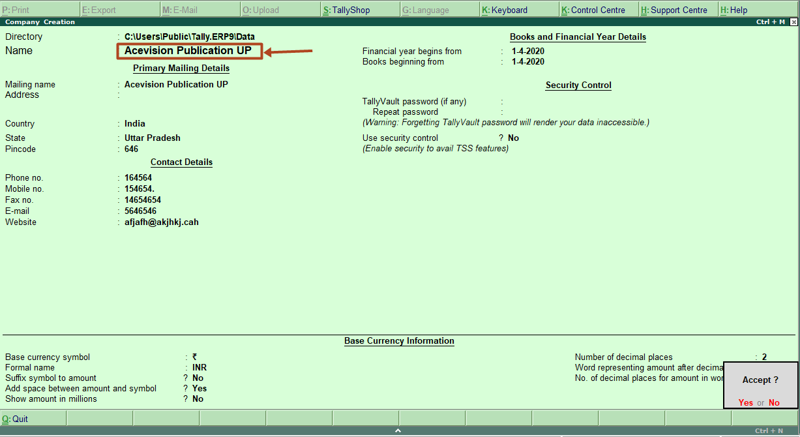Edit E-mail value 5646546
800x437 pixels.
pos(140,211)
